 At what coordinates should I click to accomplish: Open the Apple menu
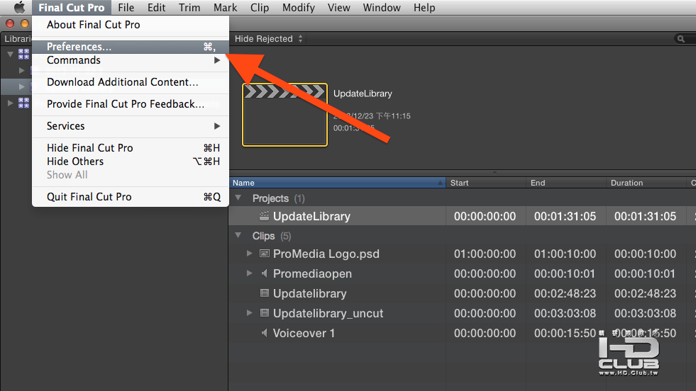(x=19, y=8)
